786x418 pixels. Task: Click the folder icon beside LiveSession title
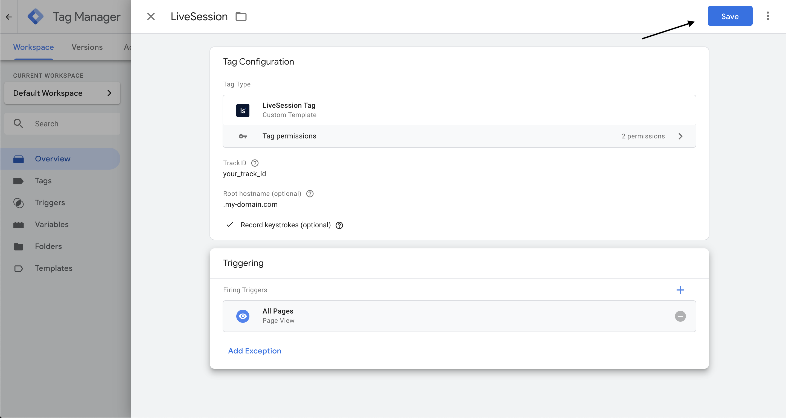coord(241,16)
